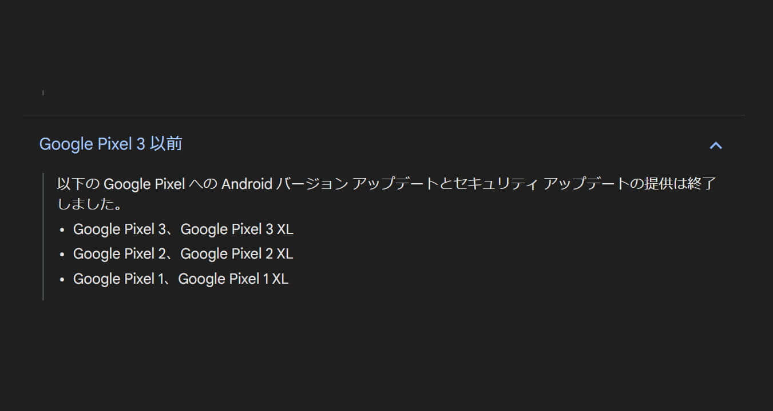The width and height of the screenshot is (773, 411).
Task: Open the Google Pixel 3 以前 heading link
Action: point(110,144)
